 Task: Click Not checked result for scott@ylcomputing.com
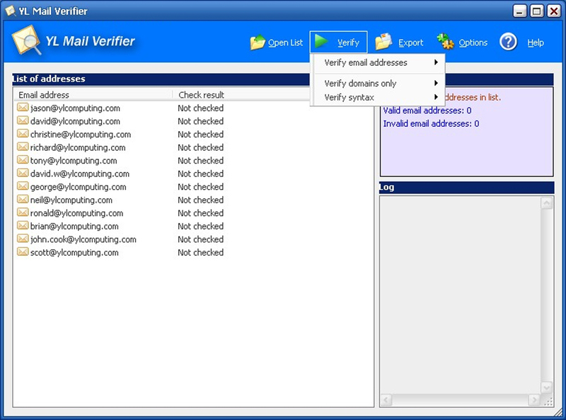201,253
